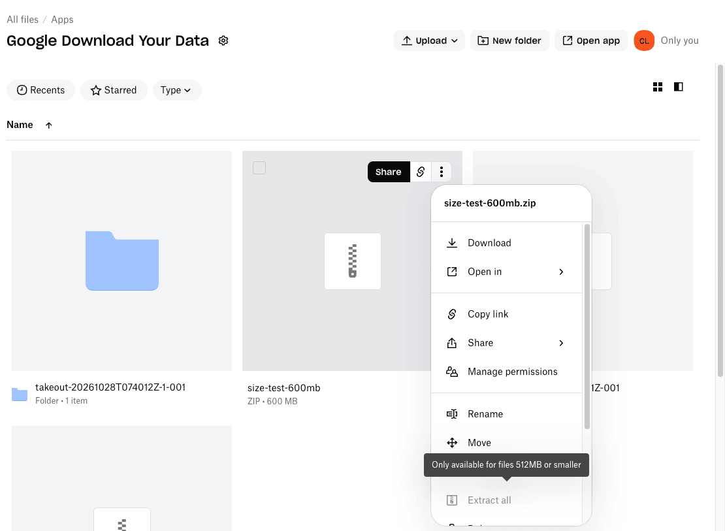
Task: Click the Extract all zip icon
Action: pos(452,500)
